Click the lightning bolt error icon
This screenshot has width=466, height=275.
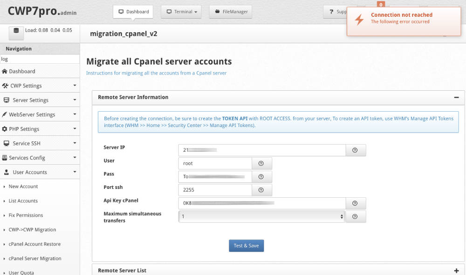pos(359,20)
